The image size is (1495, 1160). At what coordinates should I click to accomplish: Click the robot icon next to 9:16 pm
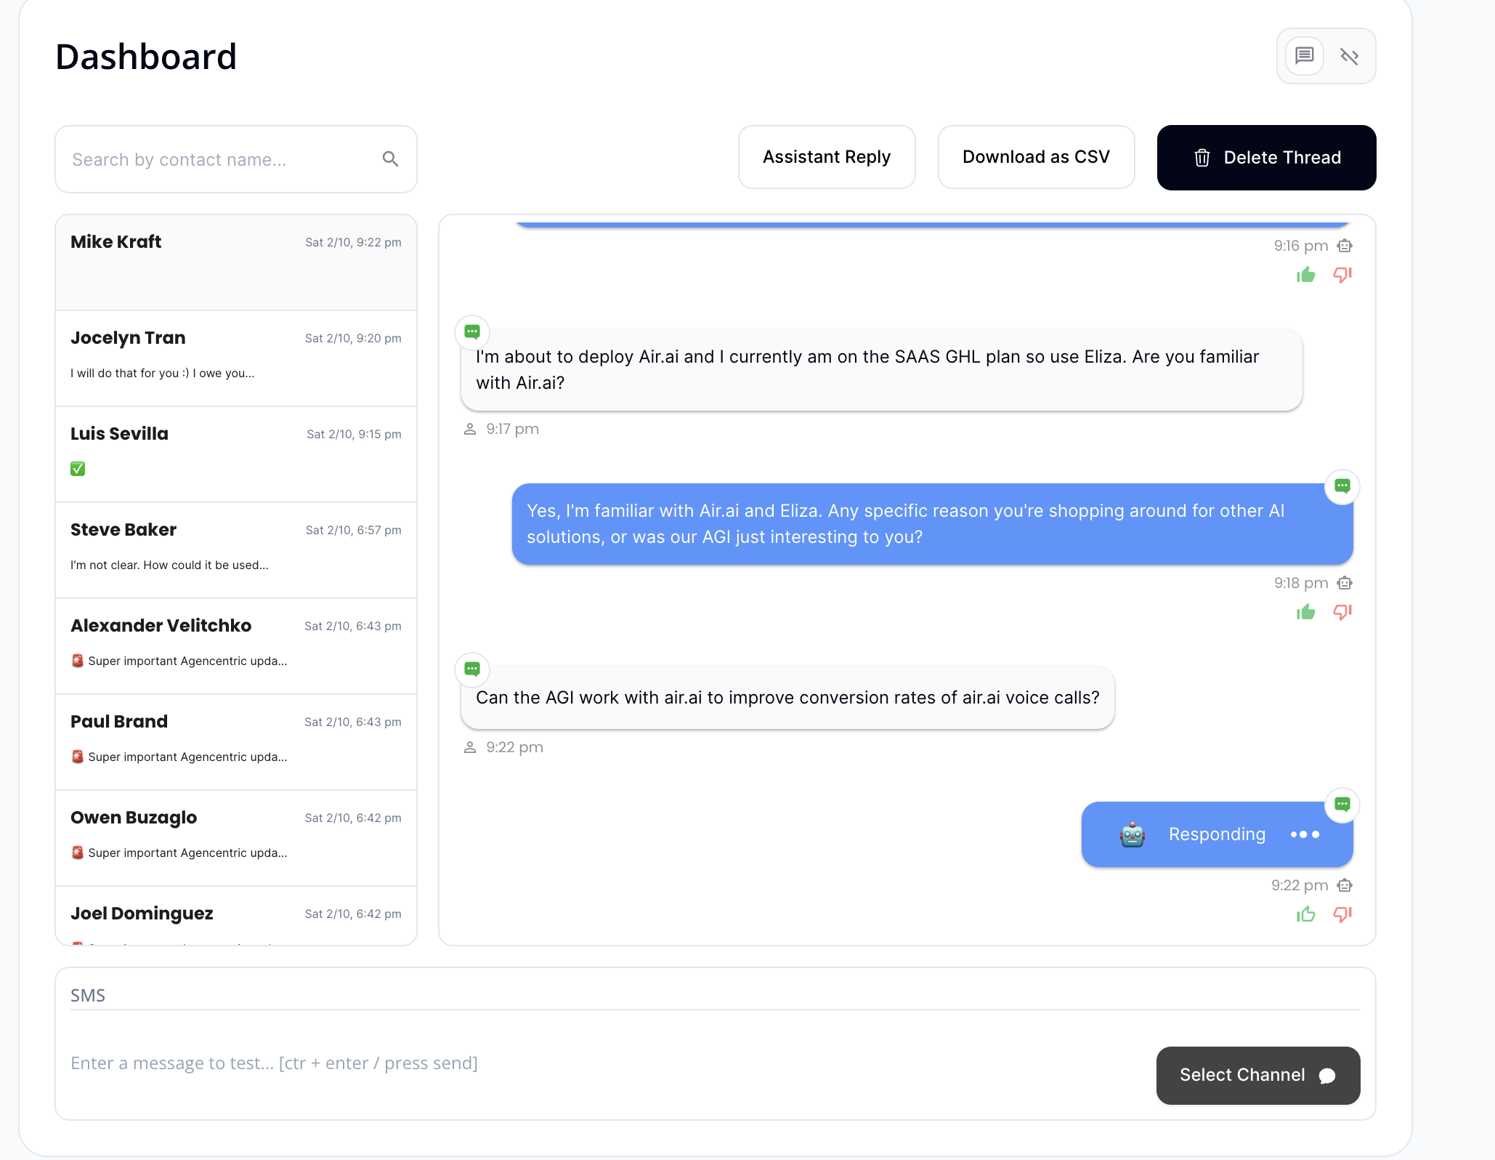[1345, 246]
